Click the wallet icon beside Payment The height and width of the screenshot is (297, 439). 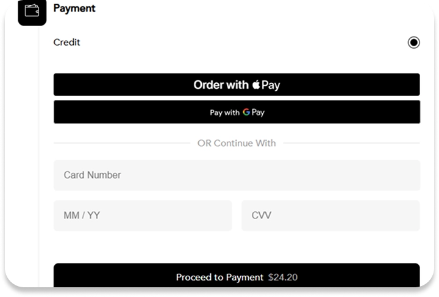click(x=32, y=11)
